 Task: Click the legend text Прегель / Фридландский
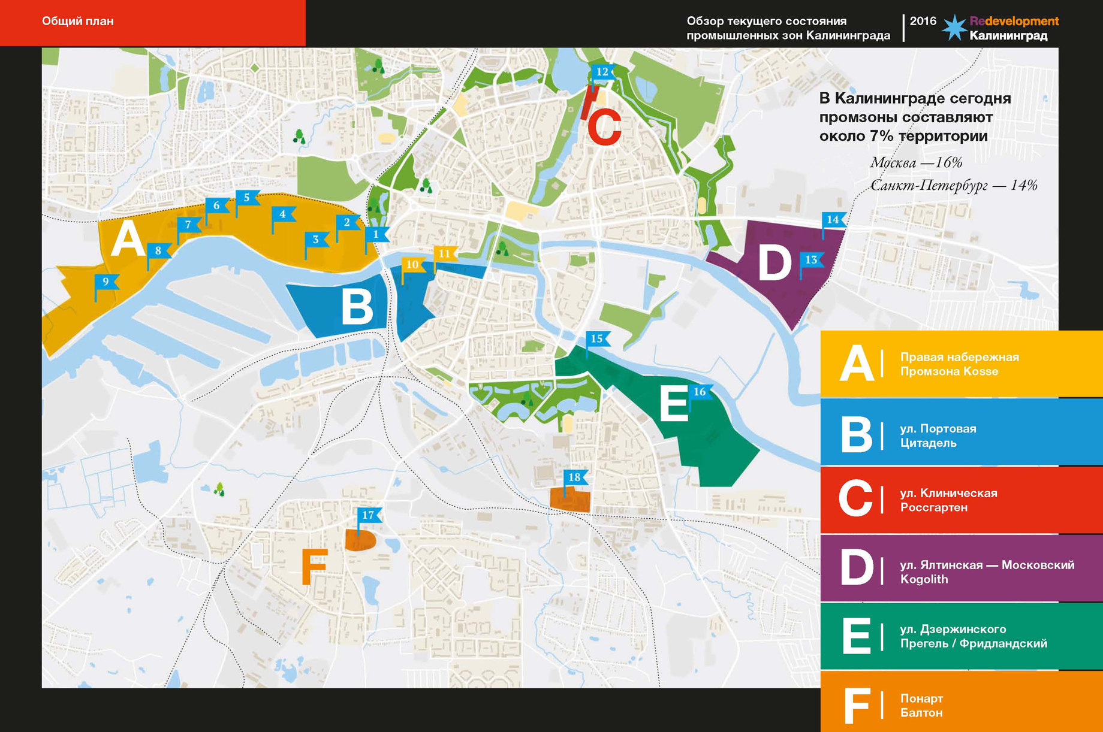click(x=974, y=643)
